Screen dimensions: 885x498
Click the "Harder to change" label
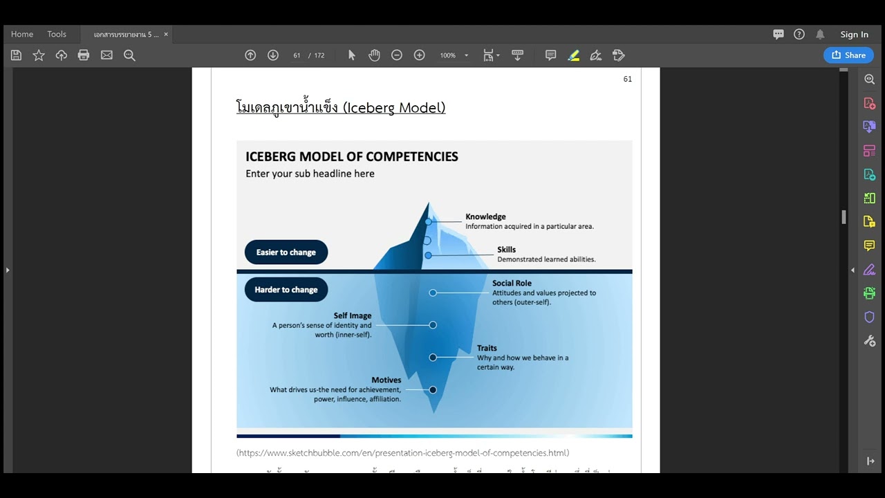tap(286, 290)
